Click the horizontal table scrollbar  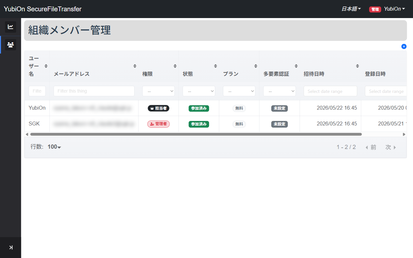[196, 134]
